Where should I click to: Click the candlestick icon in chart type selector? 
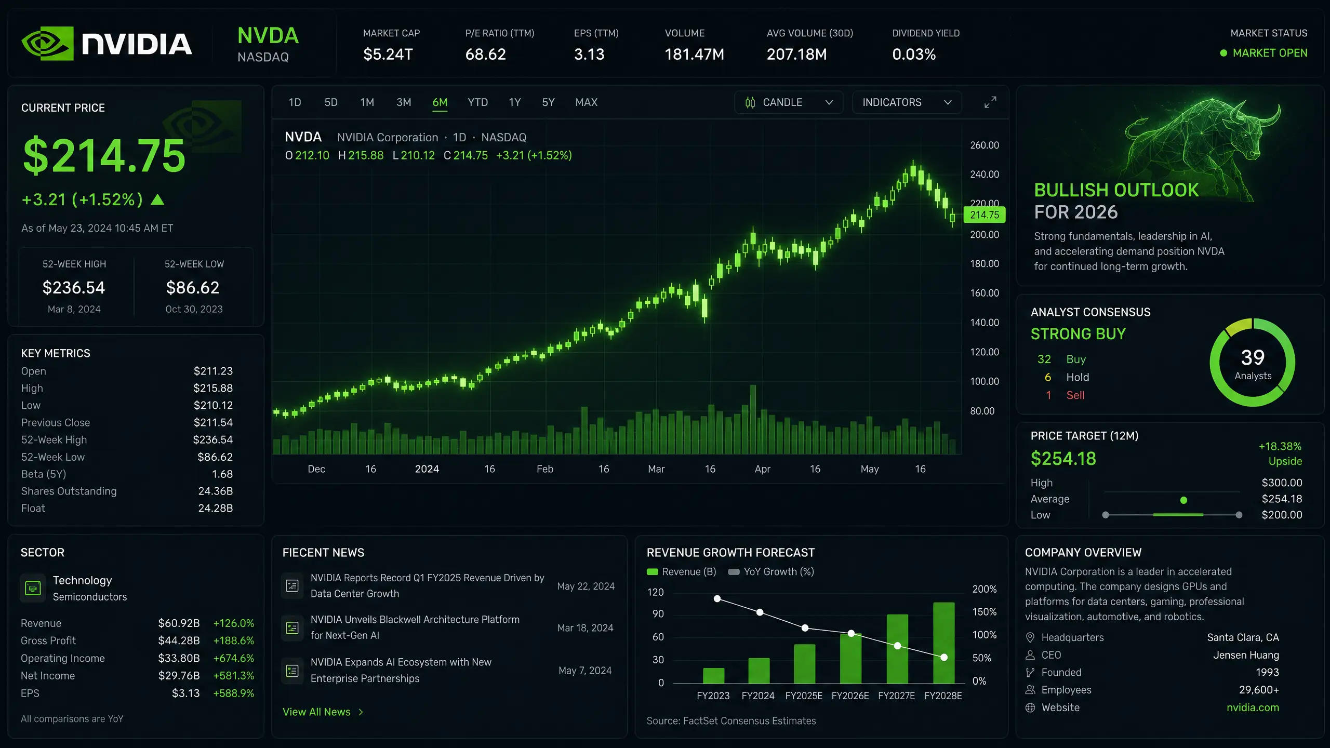point(750,102)
